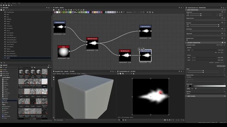Screen dimensions: 227x127
Task: Open the Lights menu in 3D view
Action: tap(63, 74)
